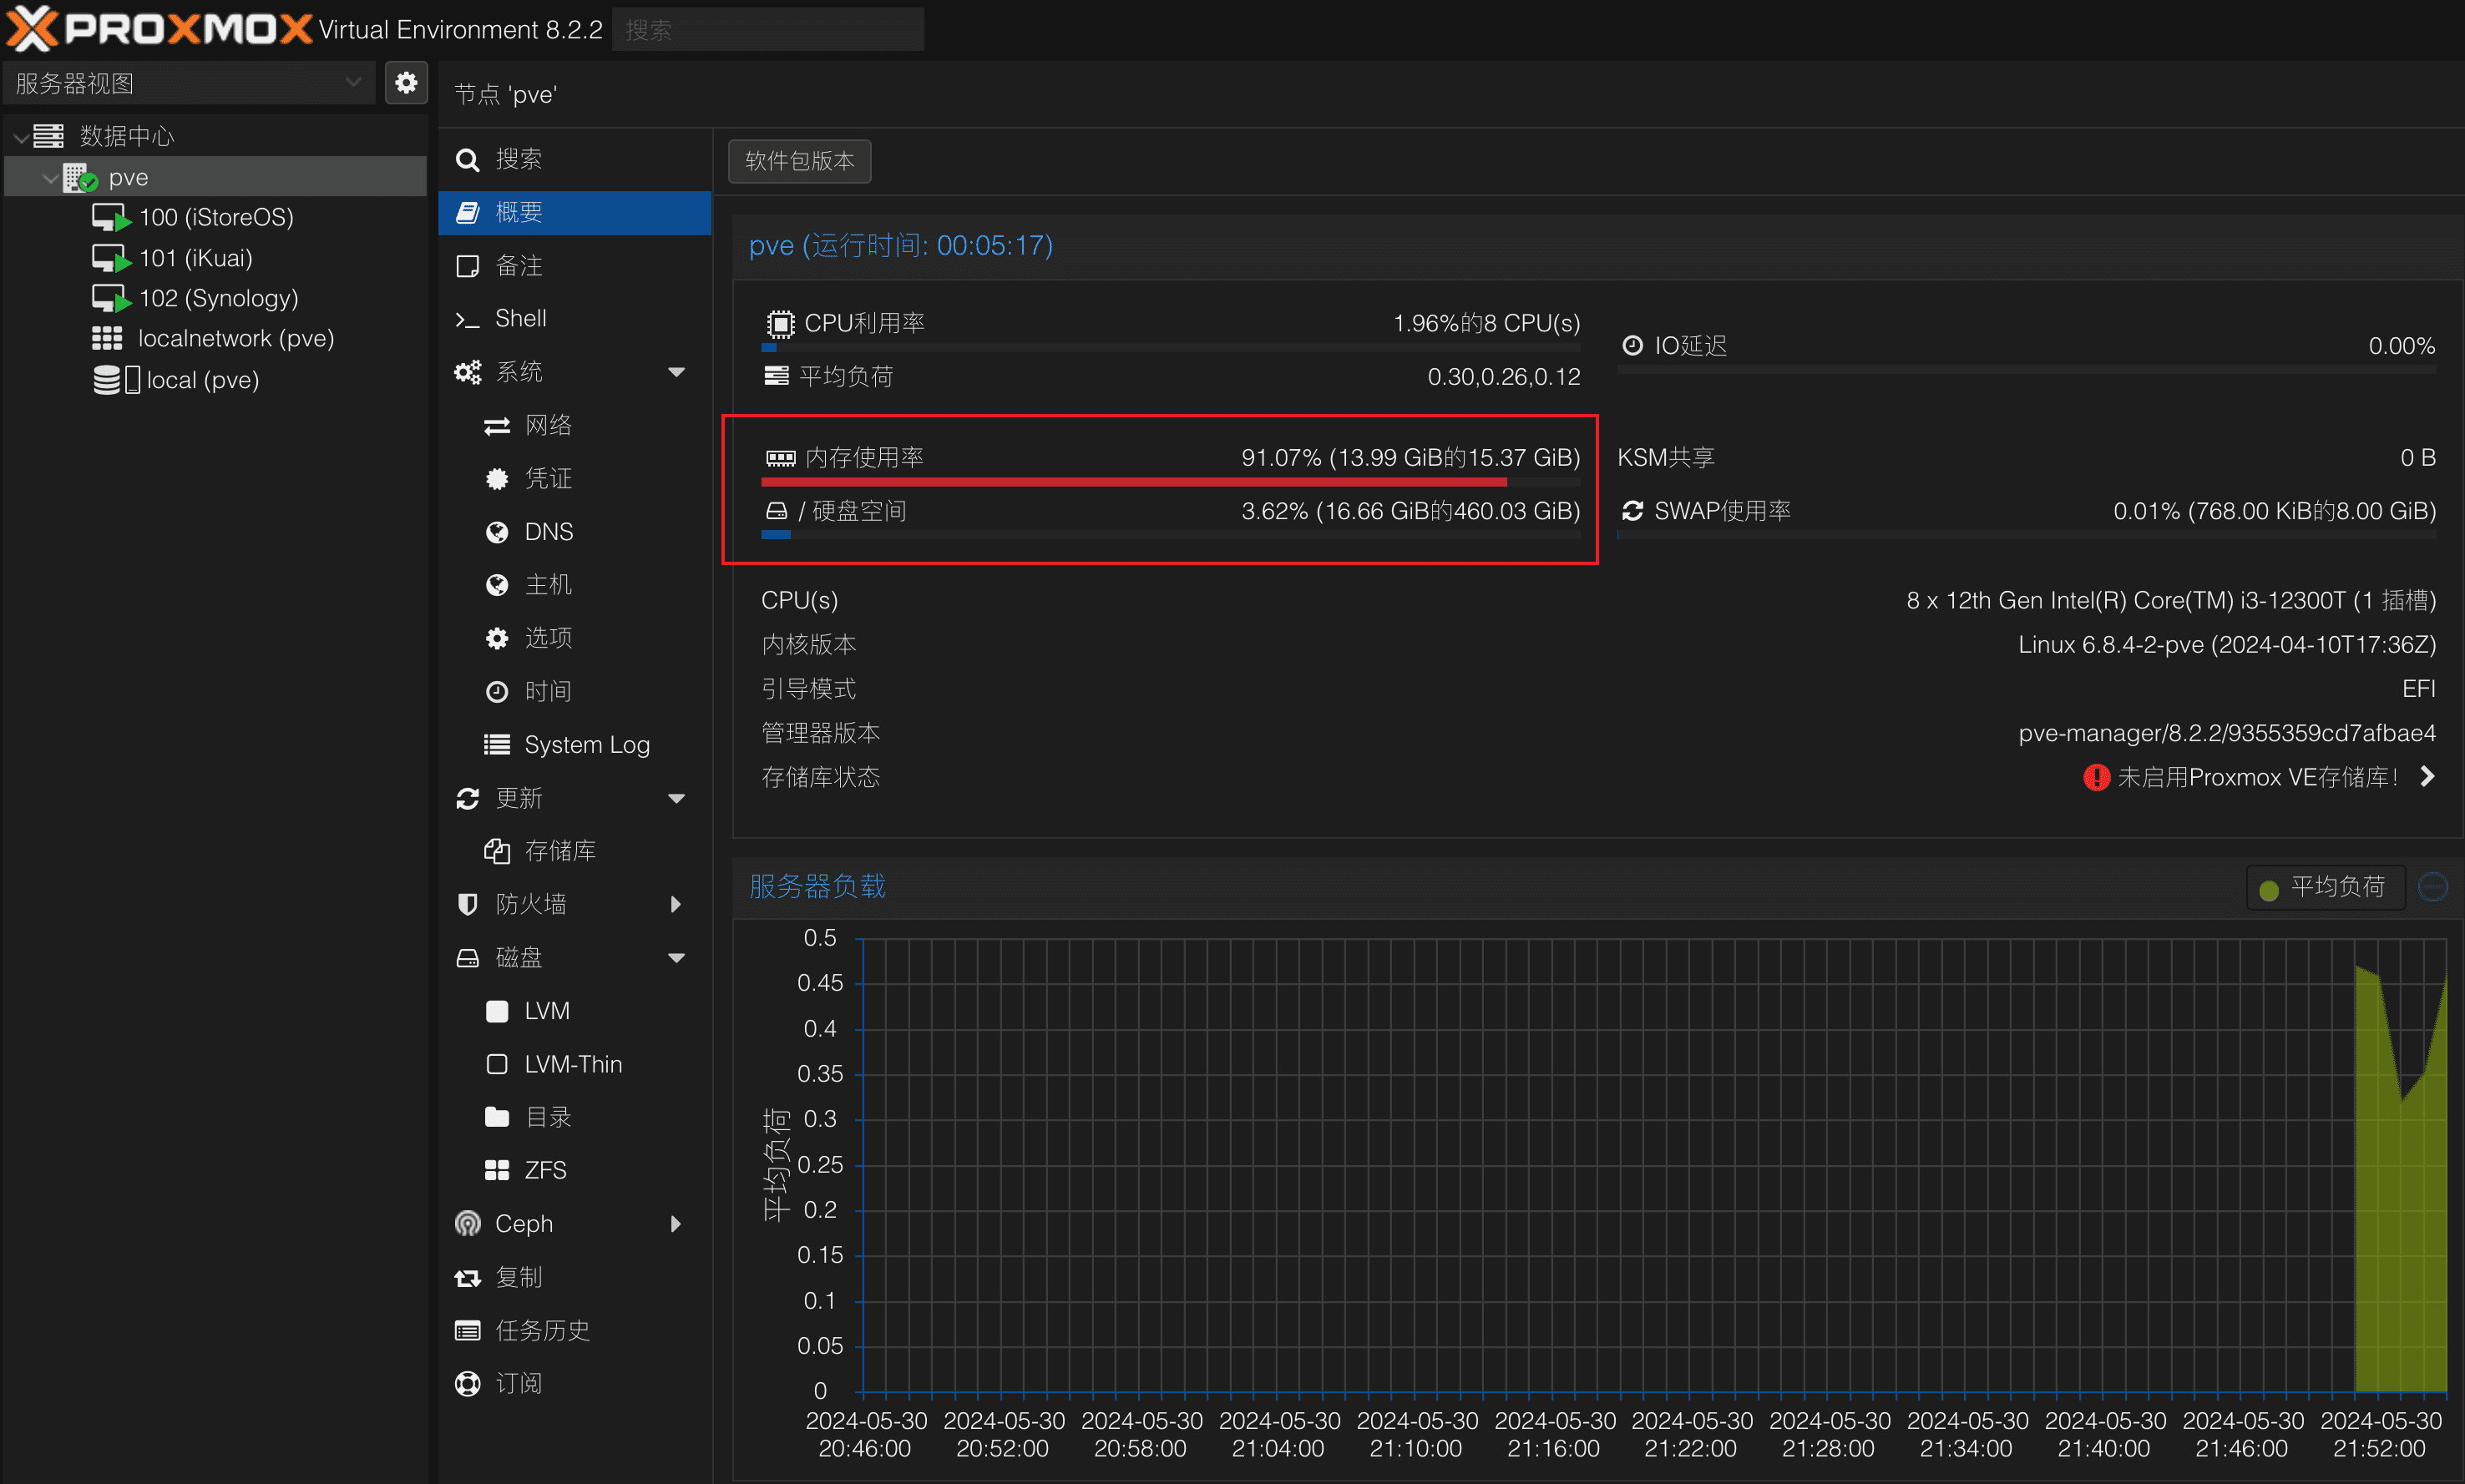Viewport: 2465px width, 1484px height.
Task: Click the 服务器视图 dropdown selector
Action: click(x=185, y=84)
